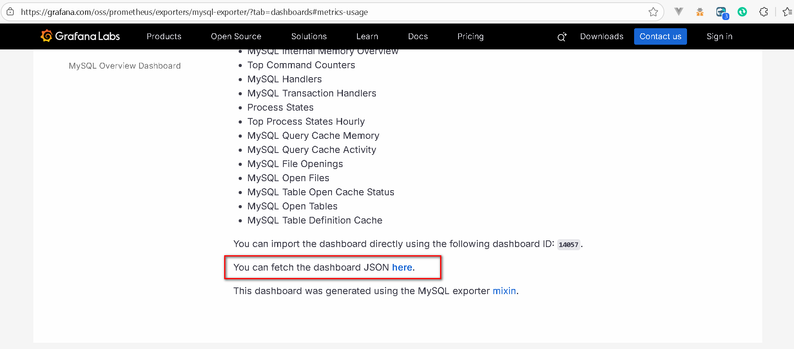This screenshot has height=349, width=794.
Task: Click the dashboard ID 14057 code
Action: point(568,245)
